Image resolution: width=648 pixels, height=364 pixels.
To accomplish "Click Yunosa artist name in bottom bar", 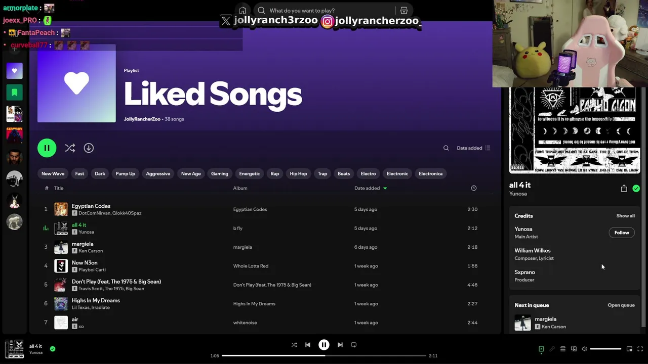I will pos(36,352).
